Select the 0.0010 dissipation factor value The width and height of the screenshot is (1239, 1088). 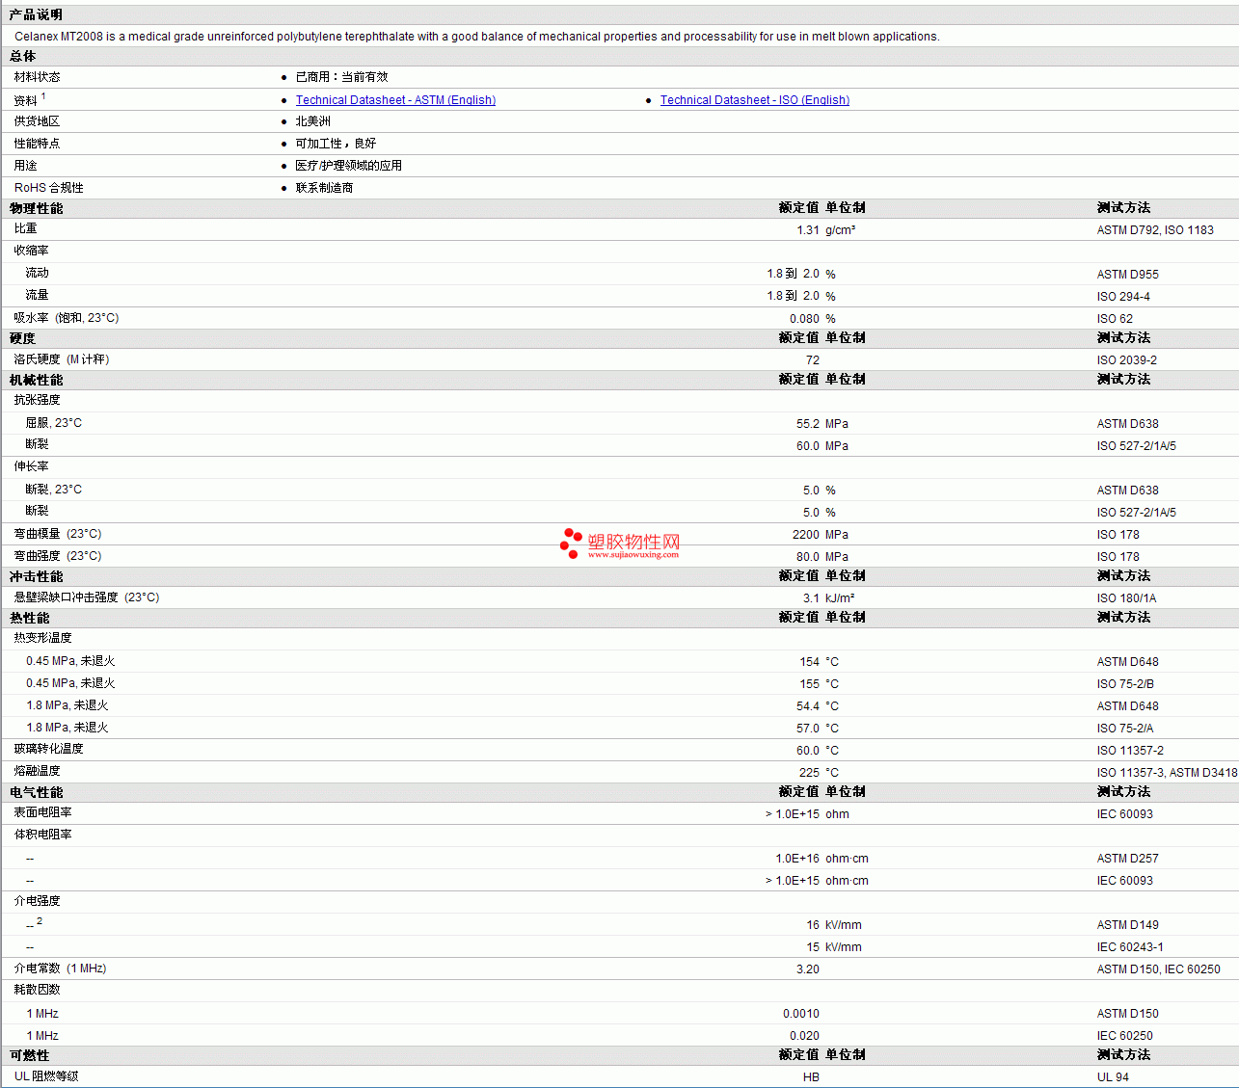point(801,1014)
